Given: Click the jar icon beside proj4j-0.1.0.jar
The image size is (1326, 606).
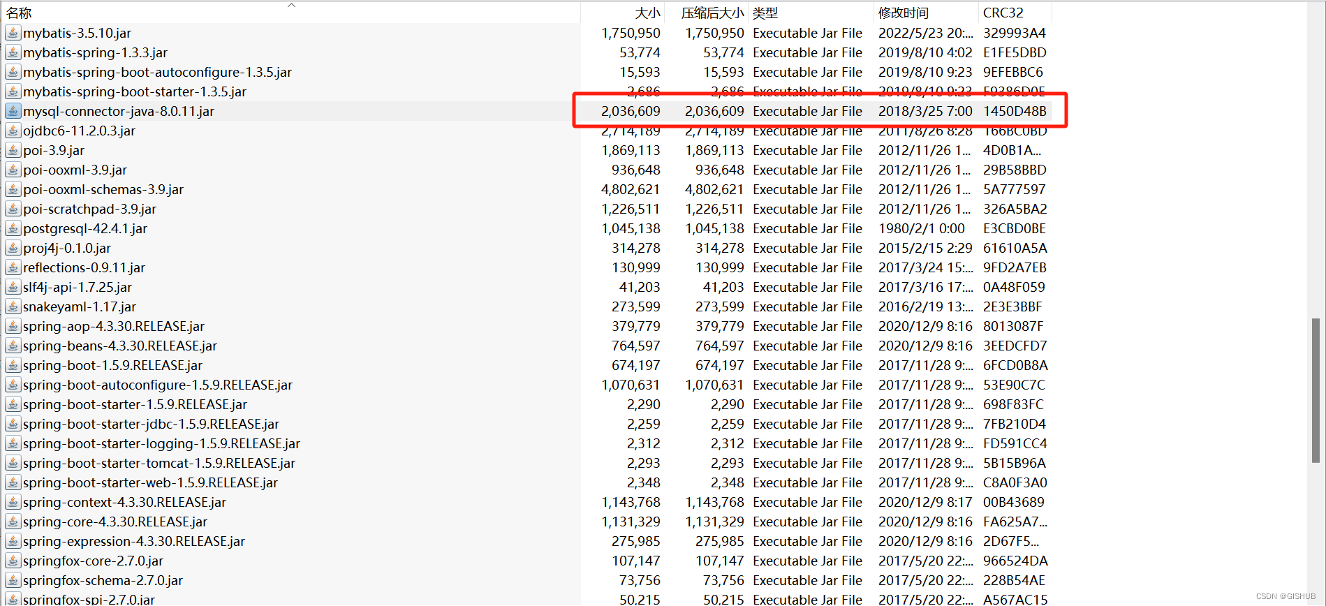Looking at the screenshot, I should [x=13, y=248].
